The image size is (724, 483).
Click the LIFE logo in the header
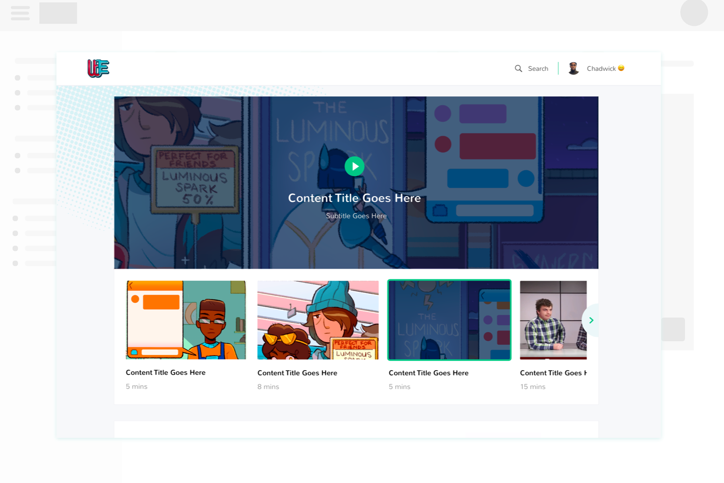coord(98,68)
